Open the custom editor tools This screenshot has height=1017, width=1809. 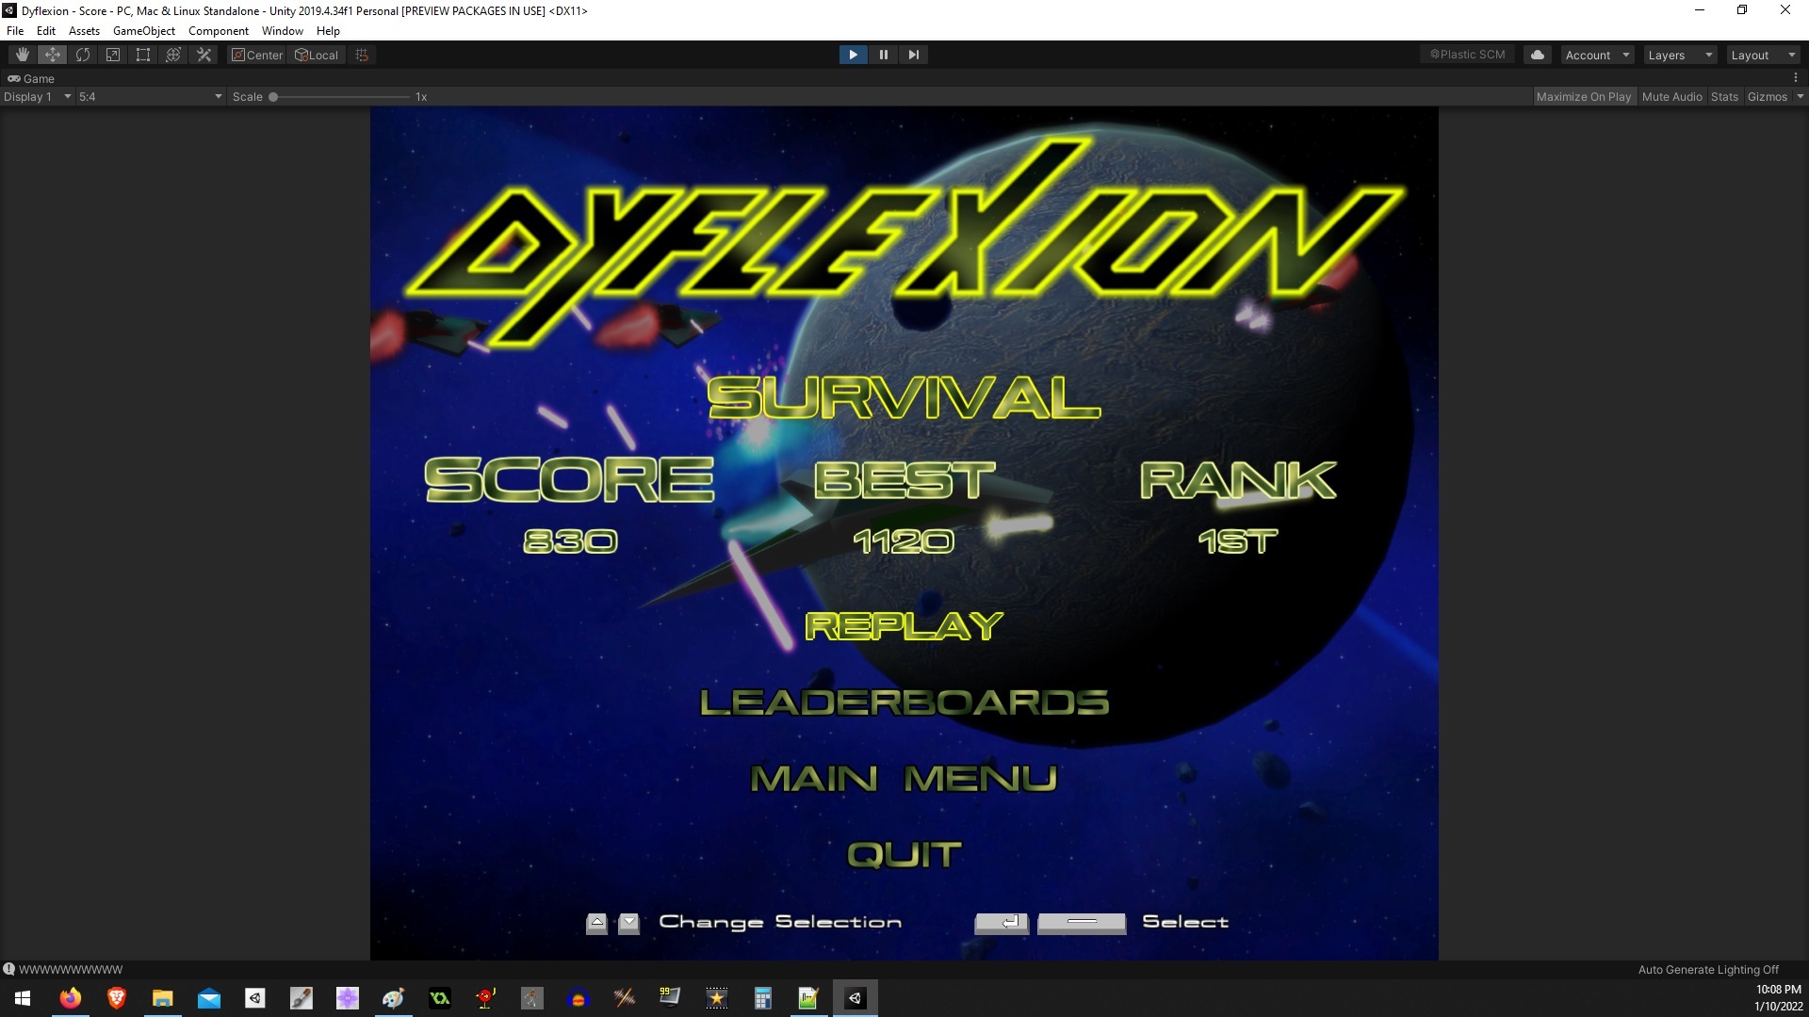204,55
